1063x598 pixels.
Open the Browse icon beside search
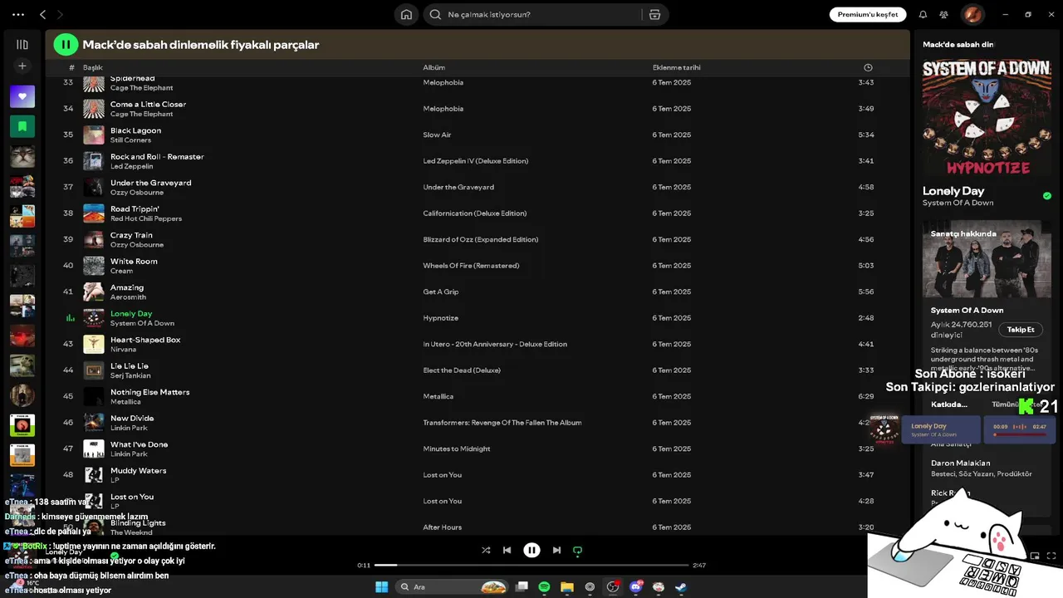[x=654, y=14]
